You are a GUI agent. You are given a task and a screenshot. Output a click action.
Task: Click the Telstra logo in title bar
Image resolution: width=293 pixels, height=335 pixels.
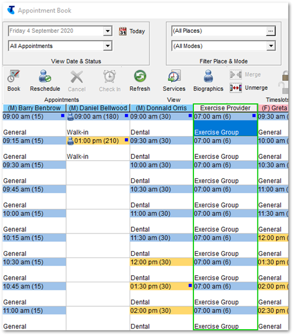(x=11, y=10)
